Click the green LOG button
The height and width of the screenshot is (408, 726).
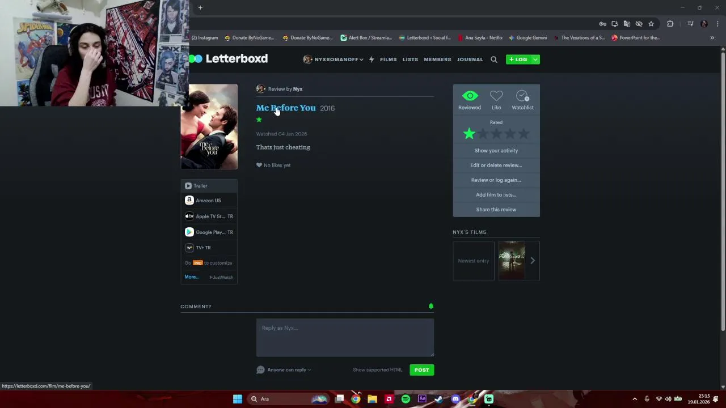(518, 59)
